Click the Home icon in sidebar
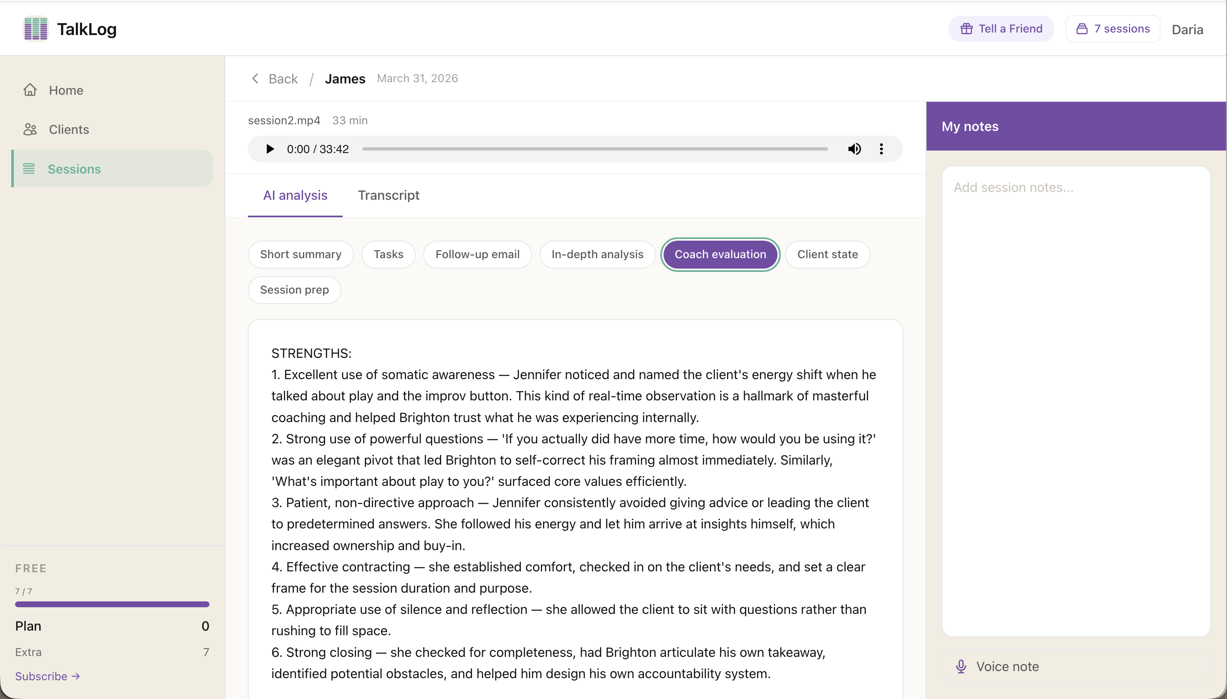Screen dimensions: 1227x699 click(29, 90)
